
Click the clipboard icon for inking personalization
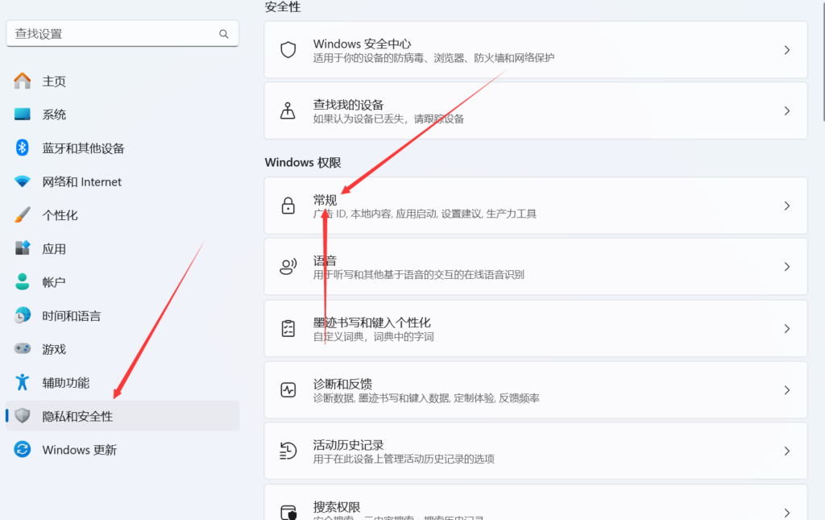(288, 328)
